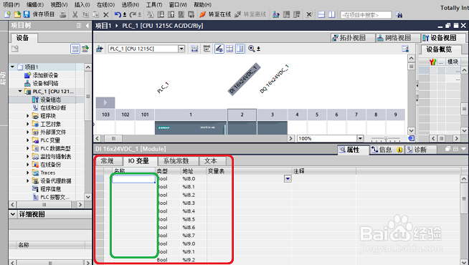Screen dimensions: 469x265
Task: Click the 保存项目 save button
Action: [39, 14]
